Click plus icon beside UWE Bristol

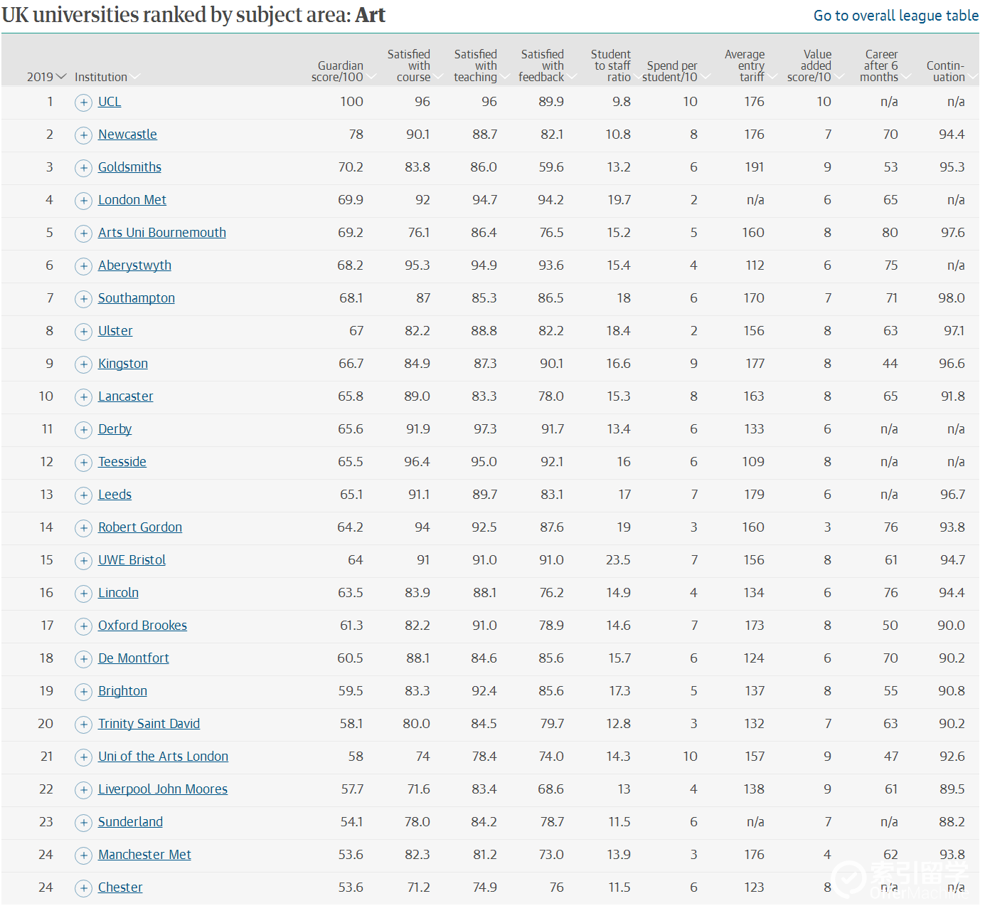point(84,561)
